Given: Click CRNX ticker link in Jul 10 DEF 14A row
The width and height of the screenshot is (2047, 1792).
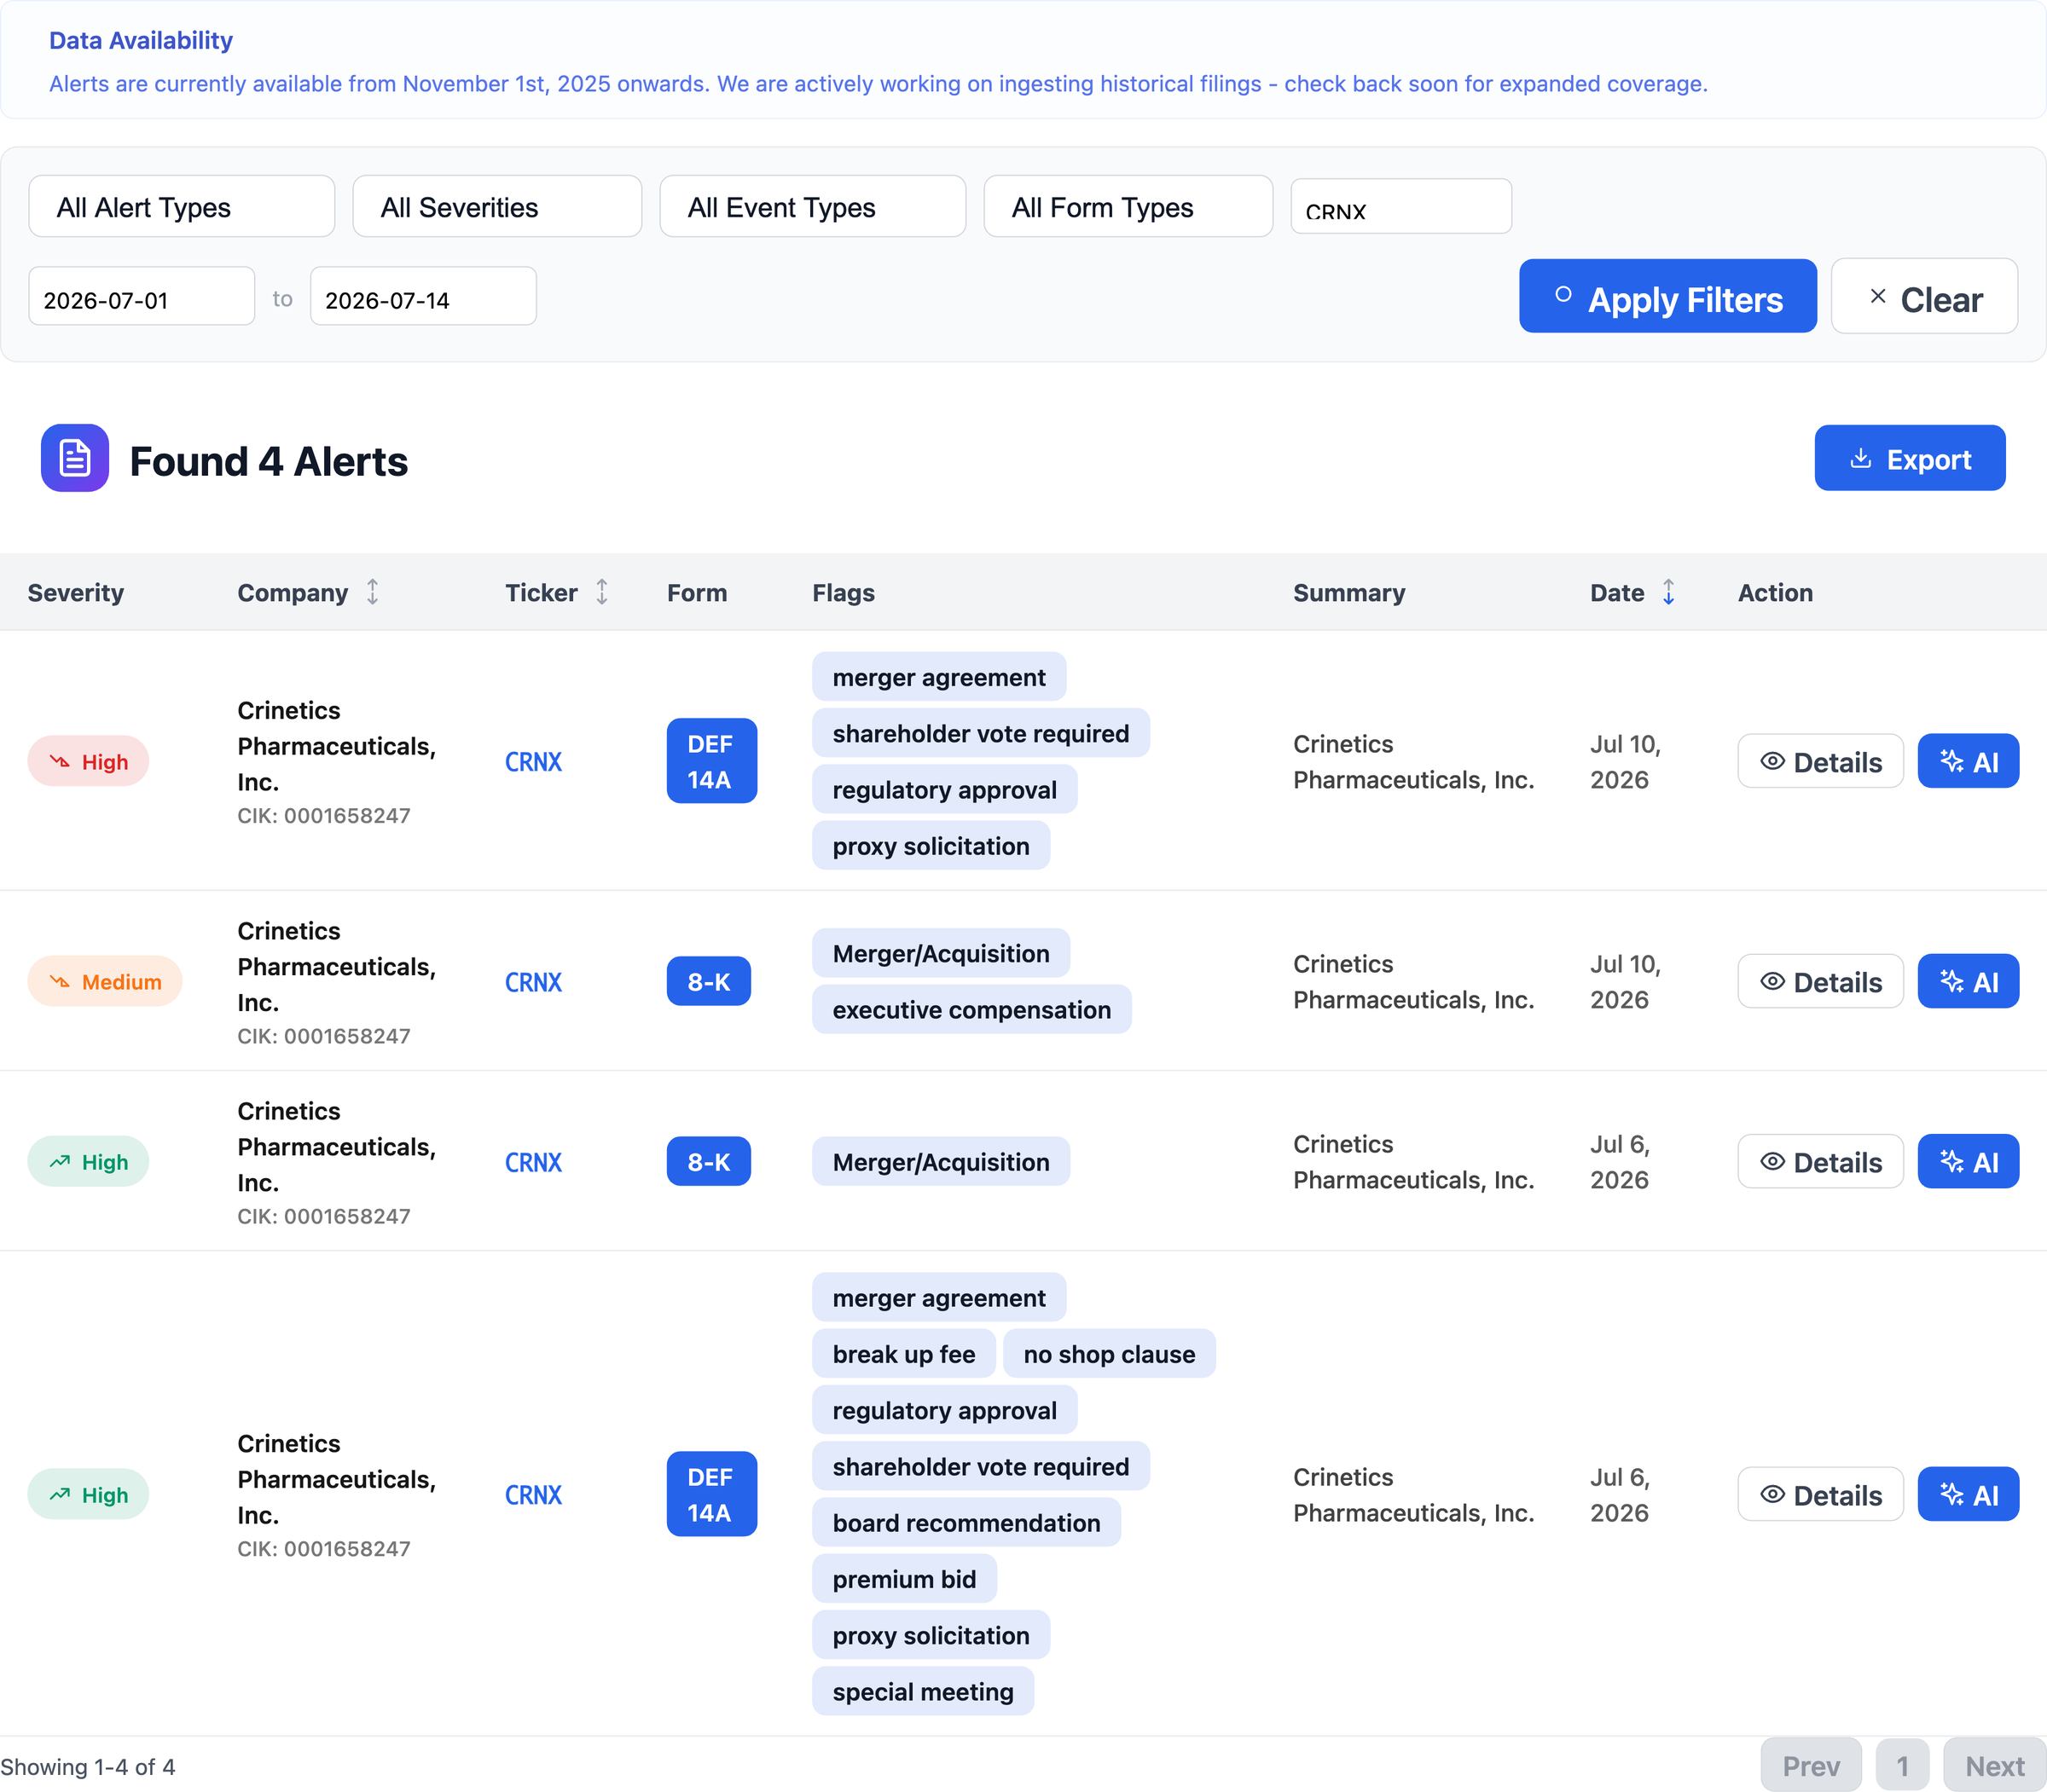Looking at the screenshot, I should tap(533, 762).
